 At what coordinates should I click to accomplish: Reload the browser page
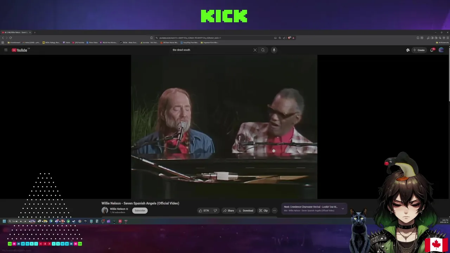(11, 38)
